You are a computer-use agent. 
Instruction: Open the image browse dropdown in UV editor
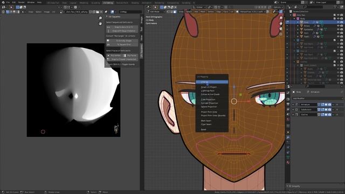tap(62, 12)
